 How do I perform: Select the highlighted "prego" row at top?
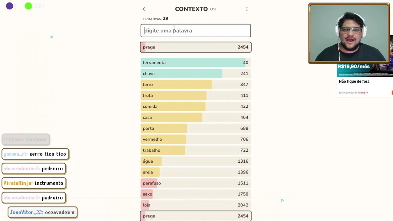coord(196,47)
